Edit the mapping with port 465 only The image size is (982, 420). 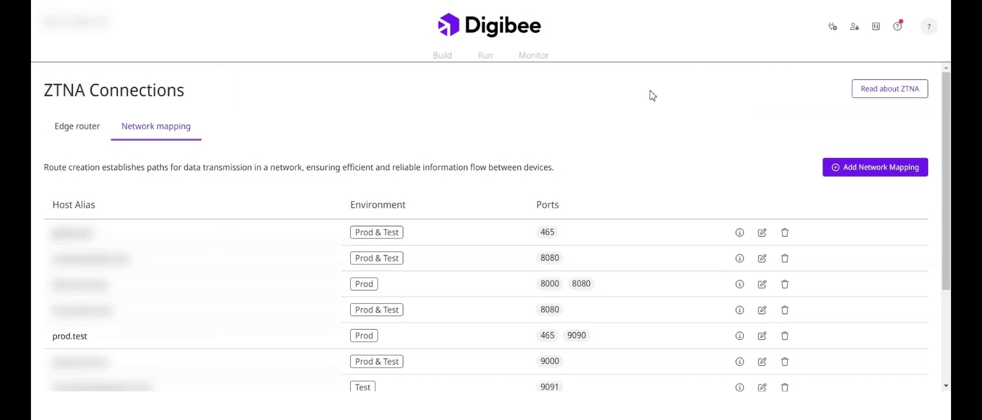[x=762, y=233]
